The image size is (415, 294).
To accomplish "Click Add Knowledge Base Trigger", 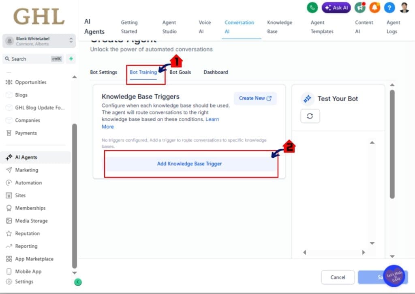I will tap(189, 163).
